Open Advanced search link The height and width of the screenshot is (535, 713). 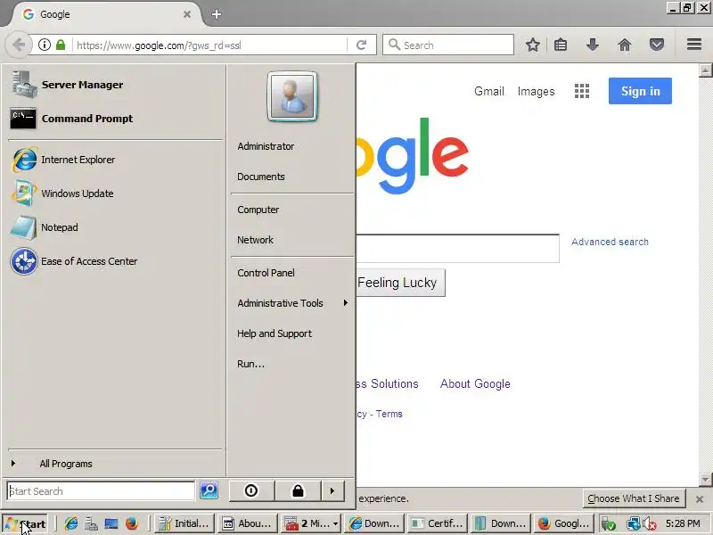[x=610, y=242]
